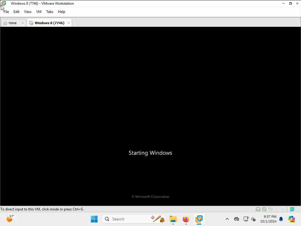Click the network adapter status icon
This screenshot has width=301, height=226.
click(x=271, y=209)
